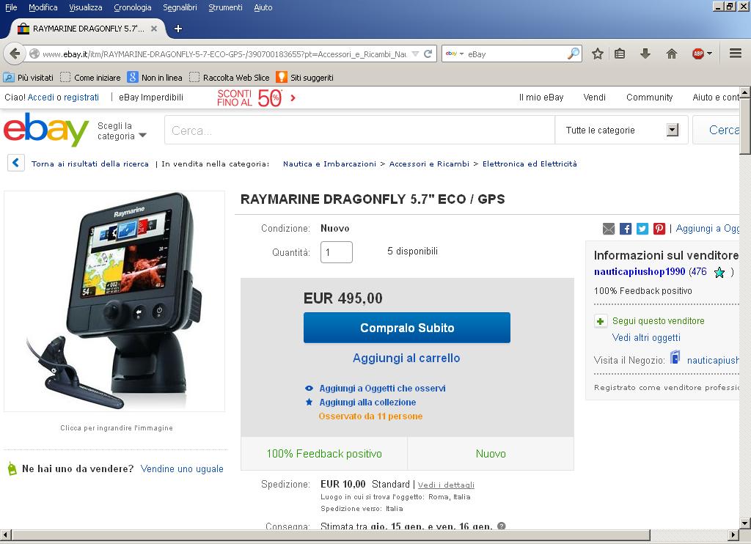Click the store door icon
The width and height of the screenshot is (751, 544).
pos(675,358)
